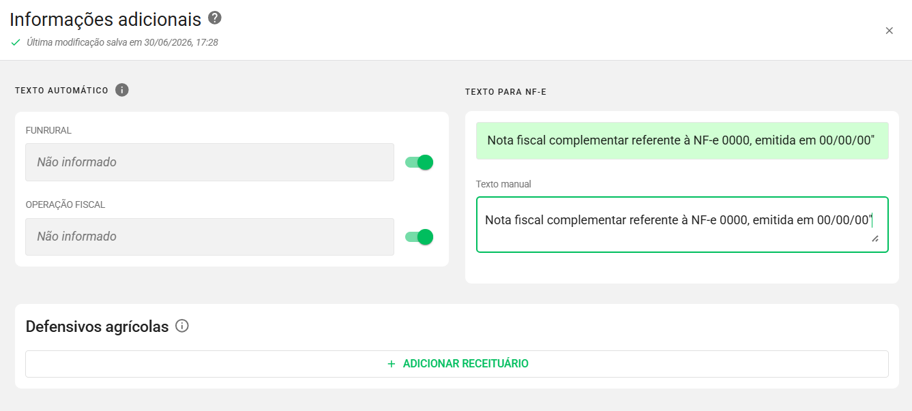
Task: Click the info icon next to Texto Automático
Action: point(122,90)
